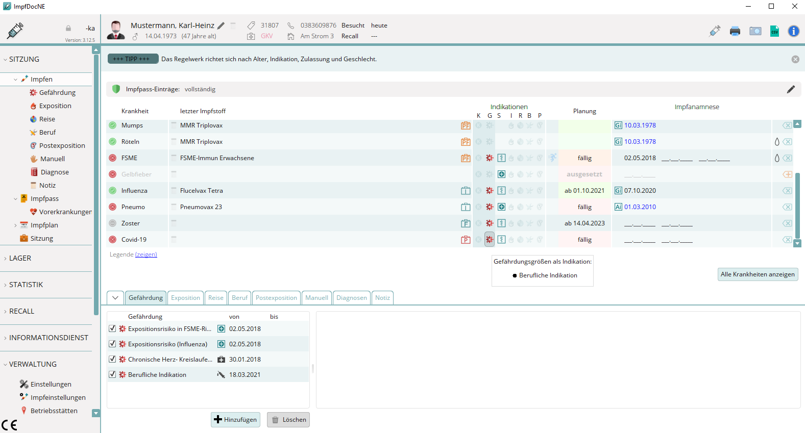Switch to the Reise tab
This screenshot has width=805, height=433.
(x=216, y=298)
